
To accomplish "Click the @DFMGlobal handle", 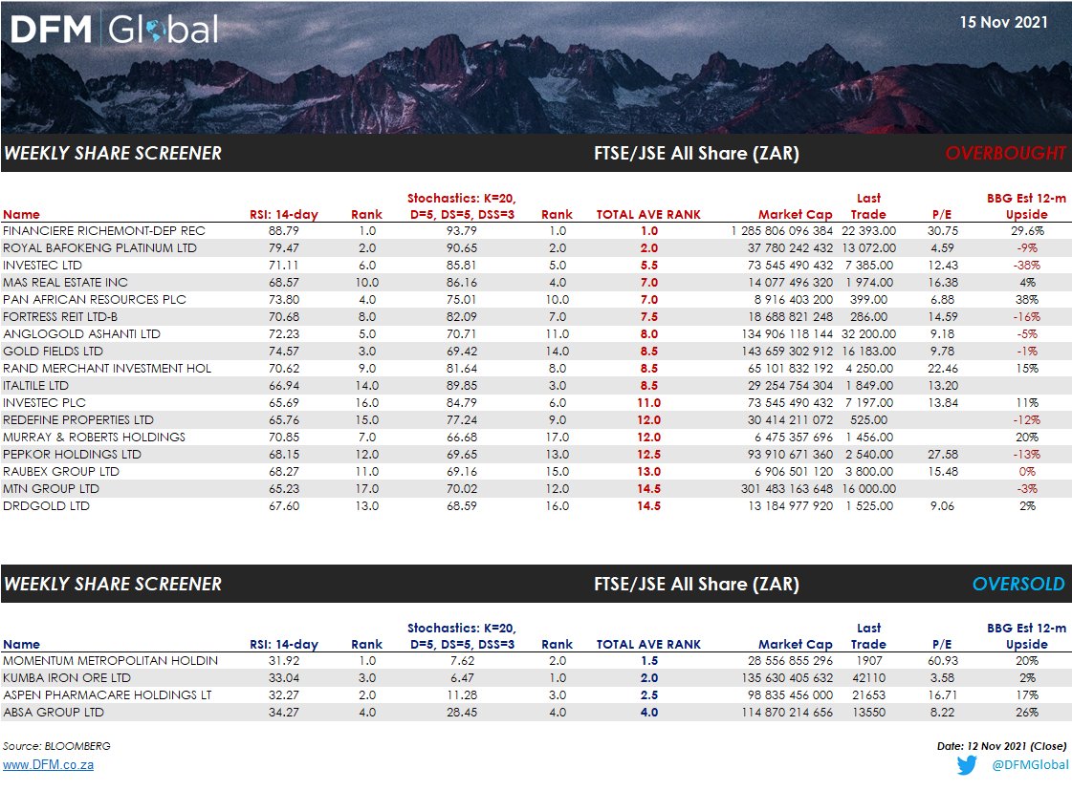I will pyautogui.click(x=1030, y=765).
